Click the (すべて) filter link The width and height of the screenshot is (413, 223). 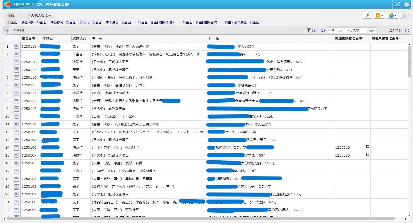[318, 30]
